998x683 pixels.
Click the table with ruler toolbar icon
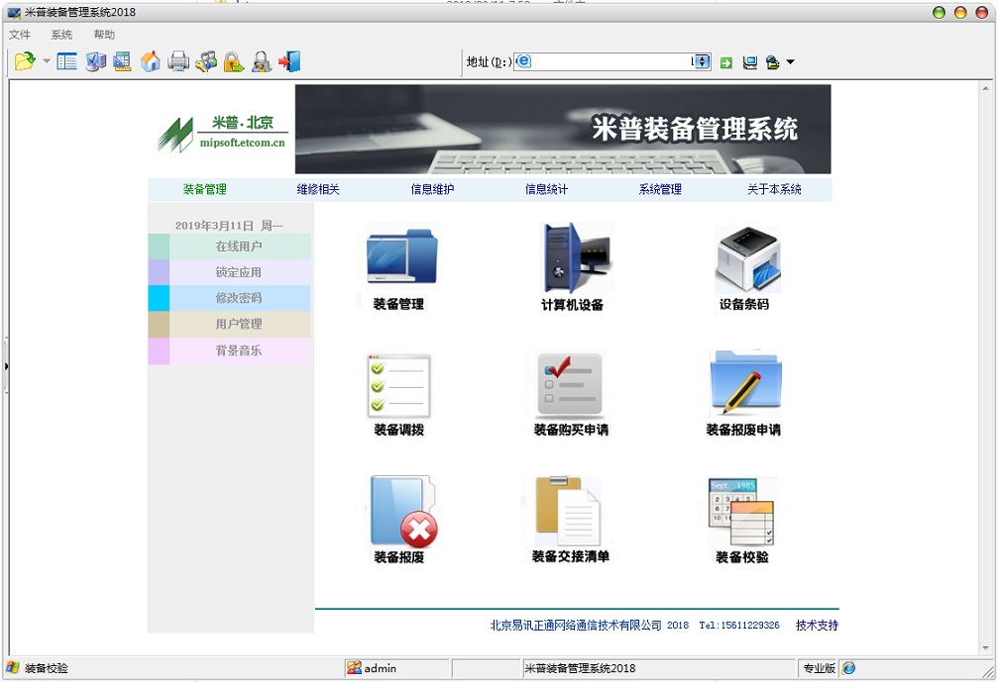click(x=122, y=61)
